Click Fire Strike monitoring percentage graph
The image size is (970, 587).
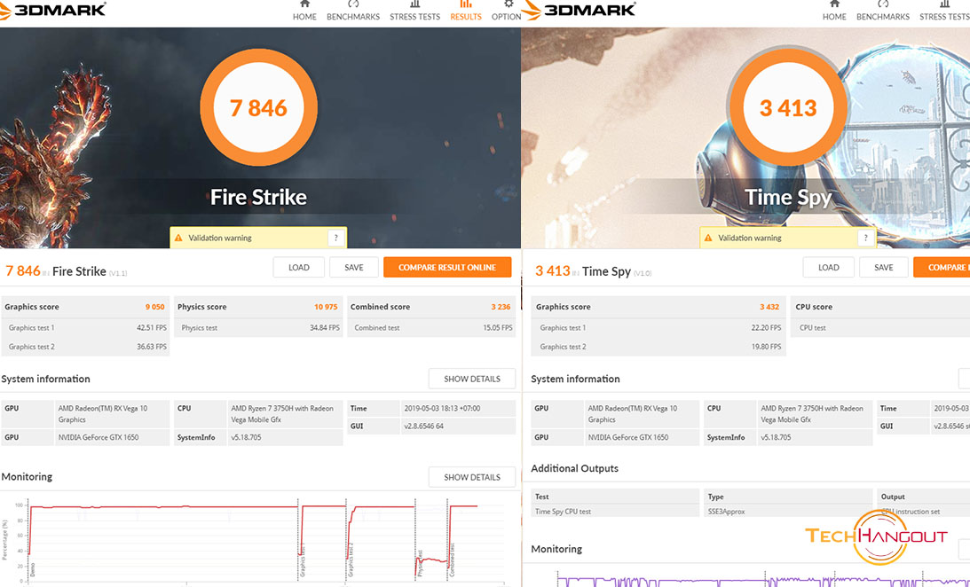266,540
